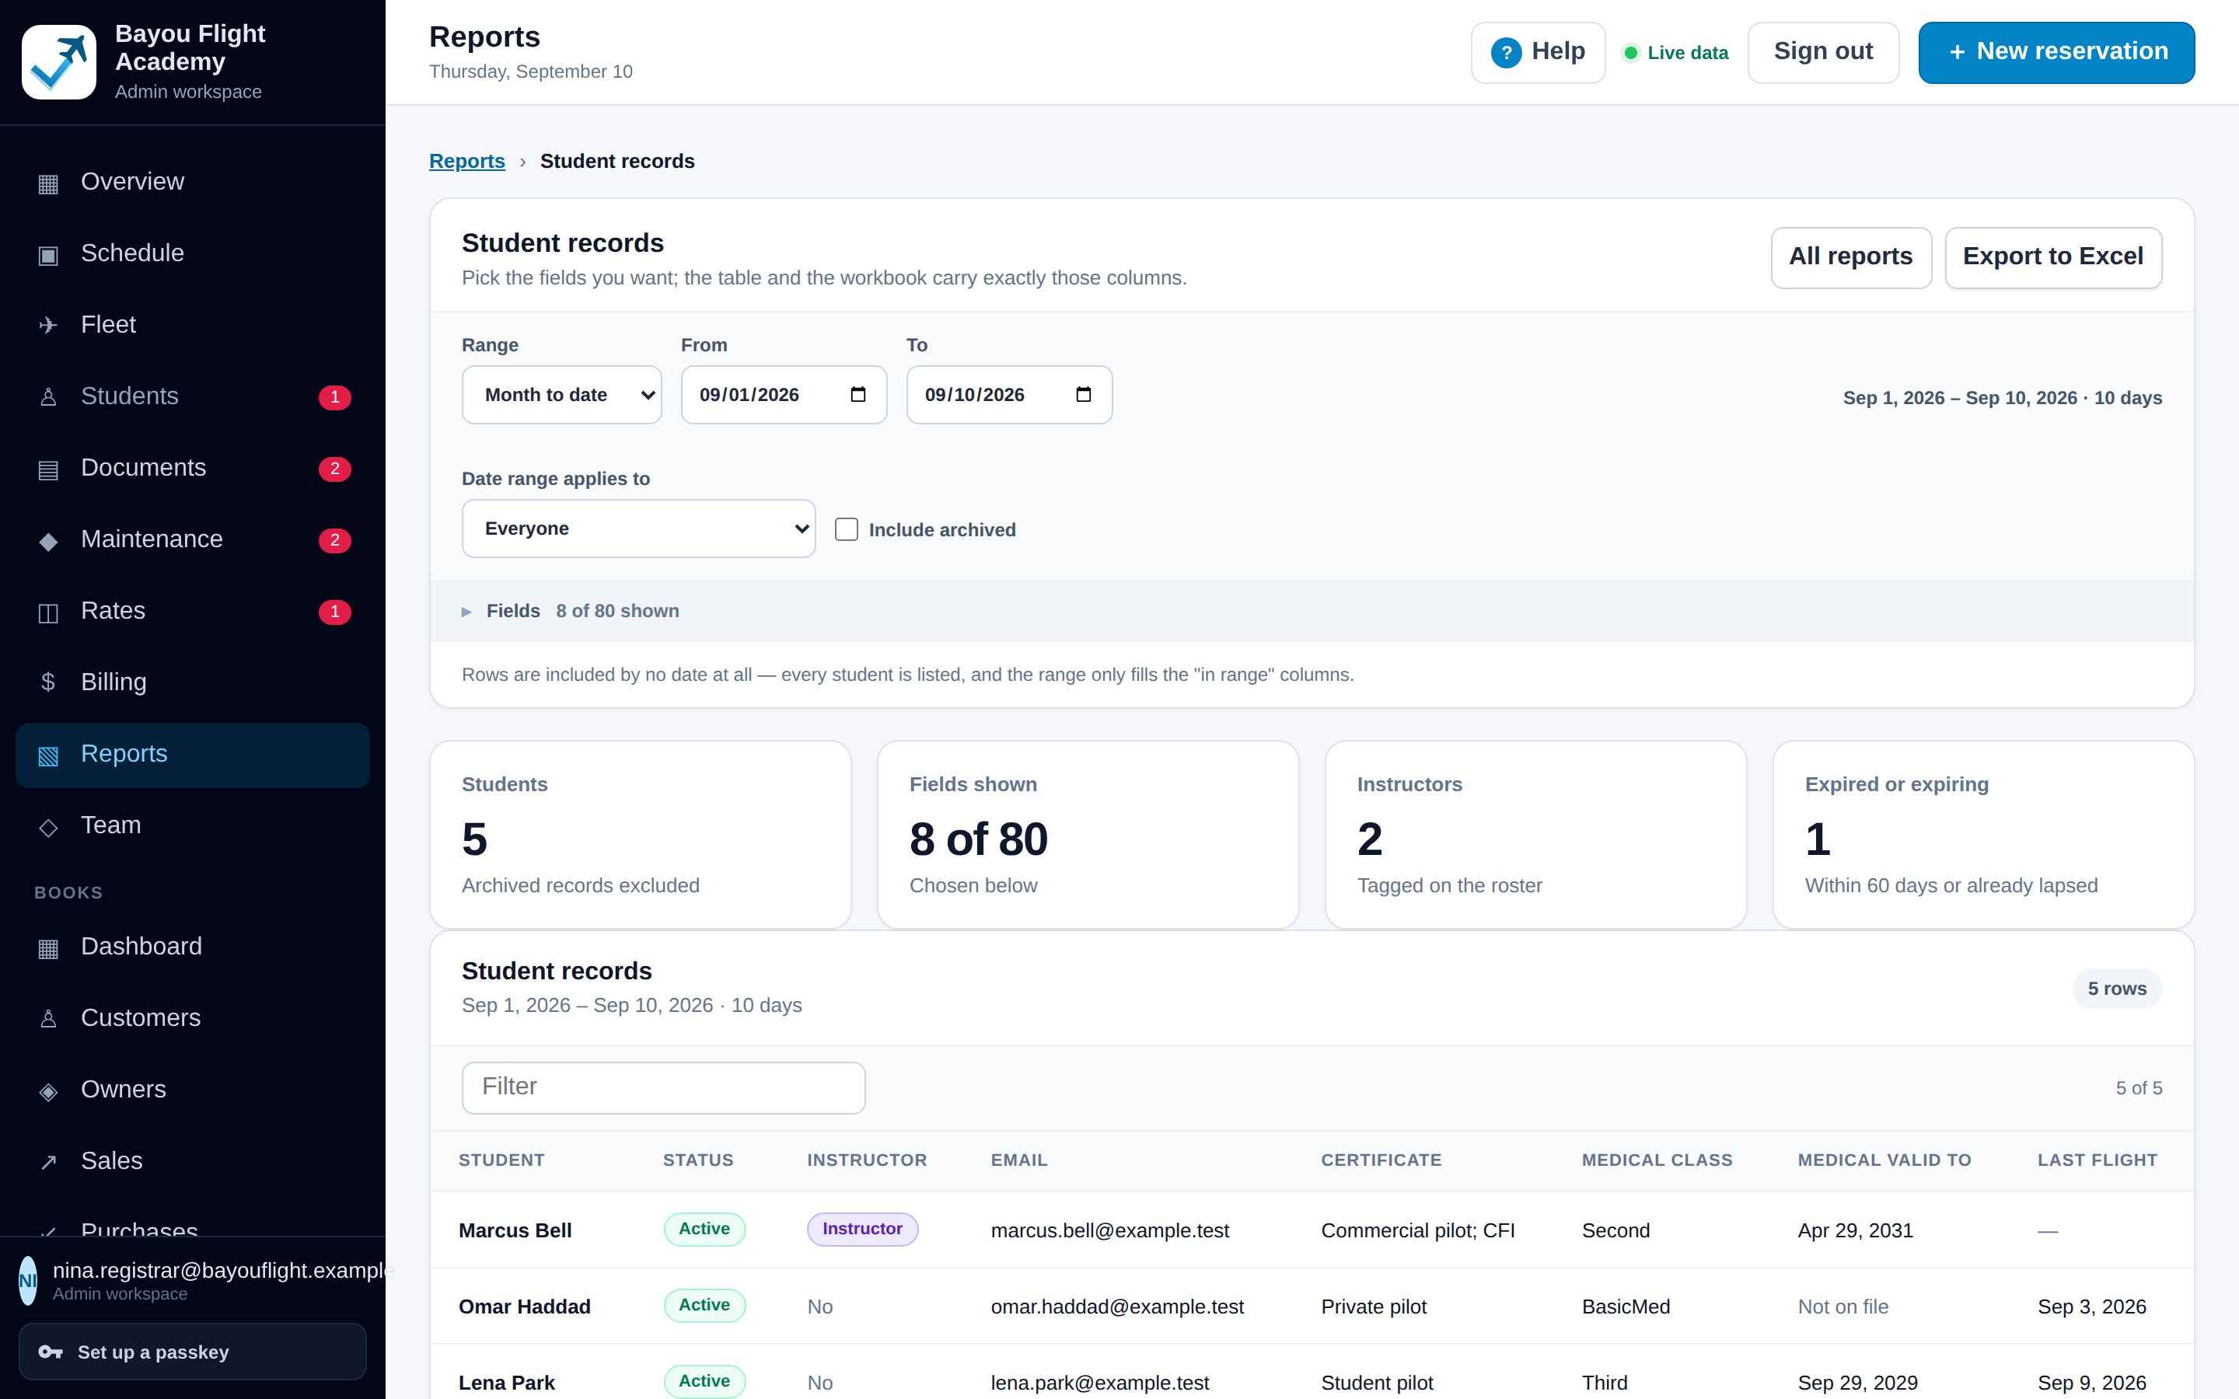Viewport: 2239px width, 1399px height.
Task: Click the green Live data status dot
Action: click(1631, 53)
